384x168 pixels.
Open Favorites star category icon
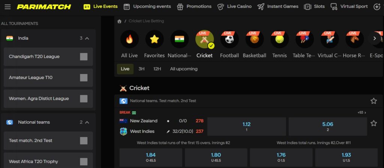coord(154,39)
